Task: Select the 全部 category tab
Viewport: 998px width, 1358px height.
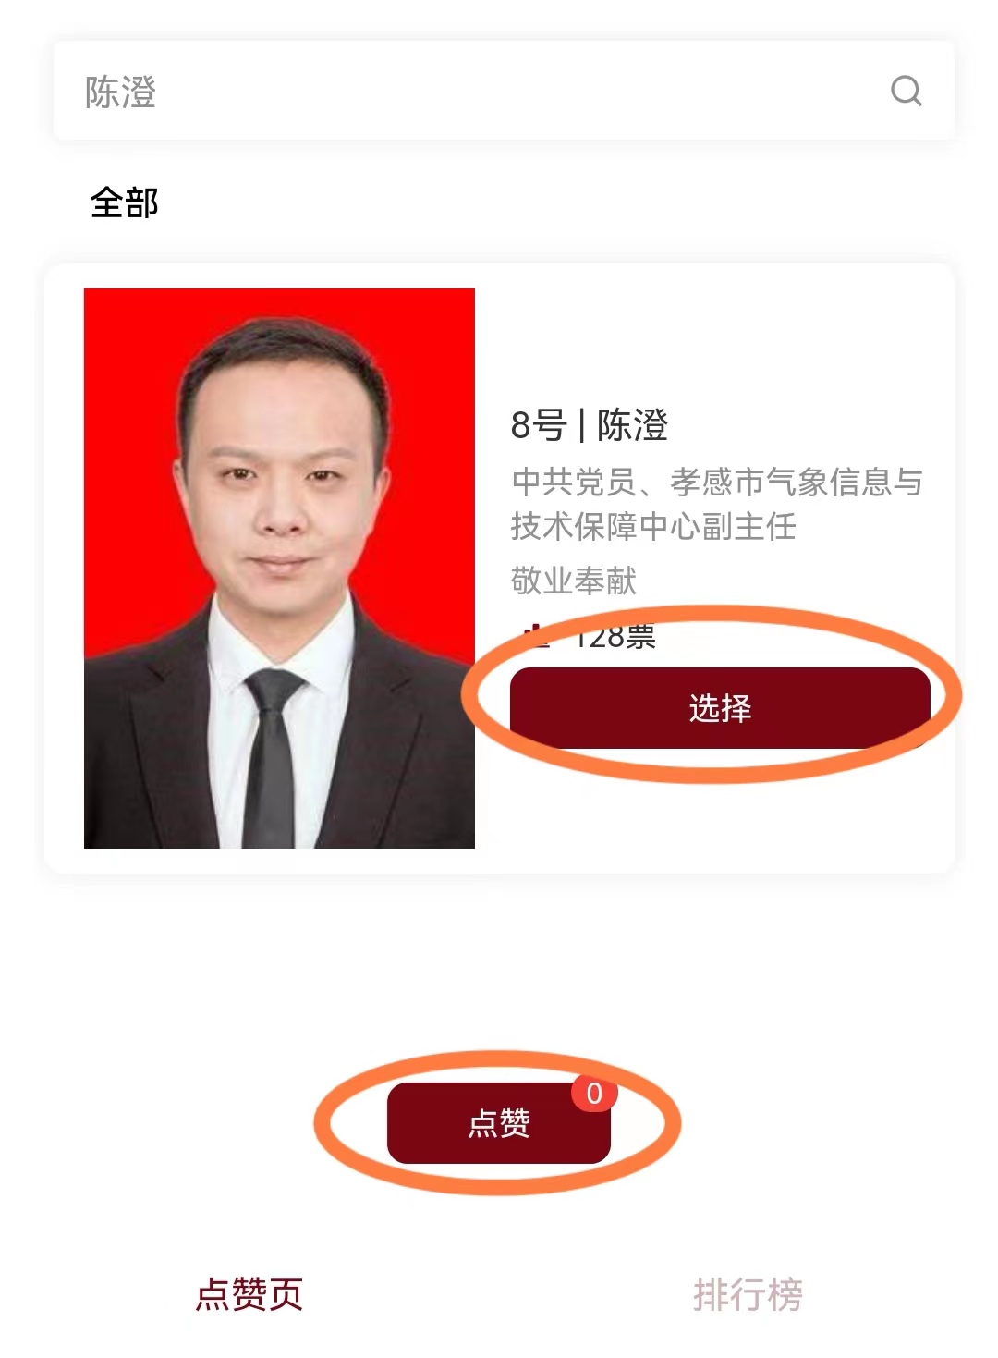Action: 124,202
